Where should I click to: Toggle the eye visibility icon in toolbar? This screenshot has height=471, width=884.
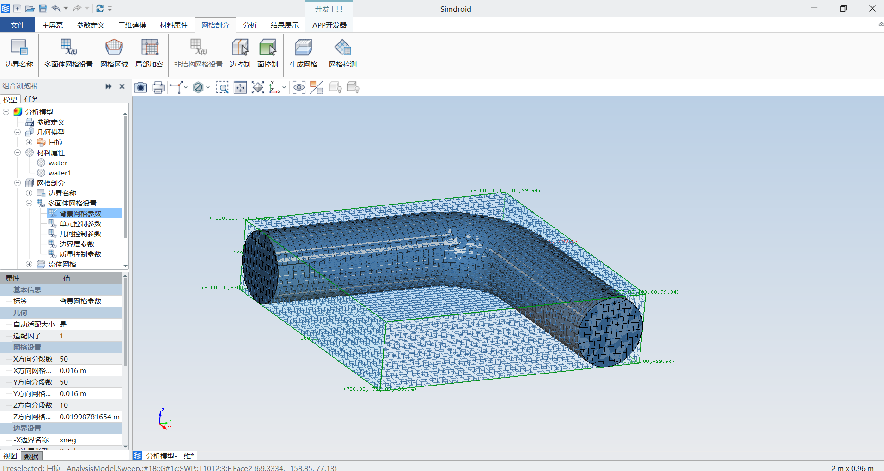point(299,87)
